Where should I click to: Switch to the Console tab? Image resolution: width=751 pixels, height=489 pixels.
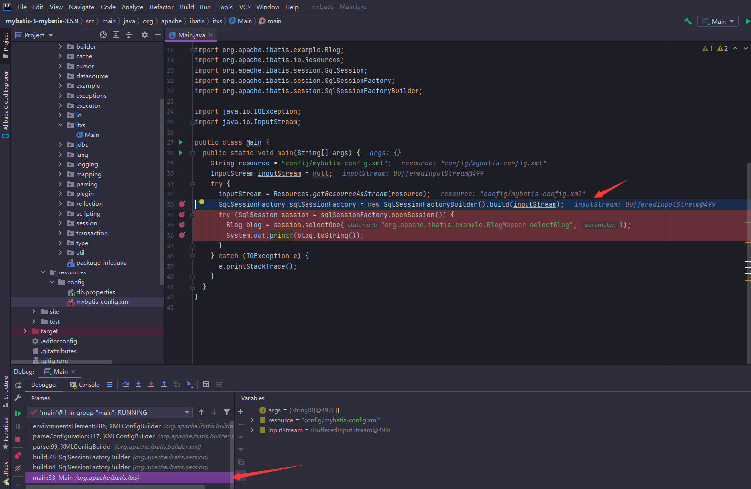(84, 385)
